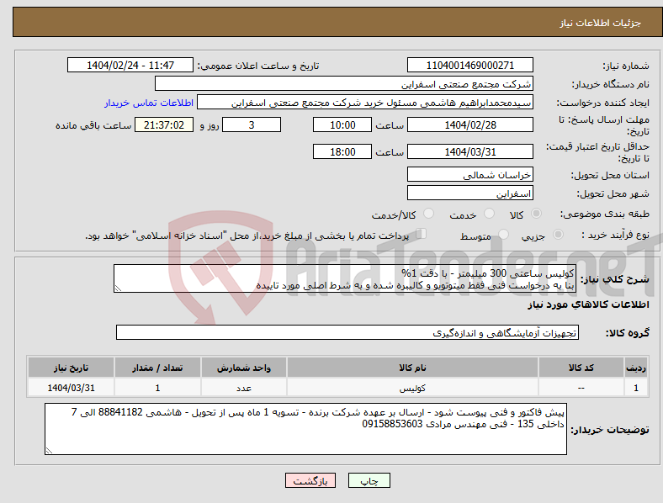Click the response deadline date 1404/02/28
This screenshot has height=503, width=663.
tap(469, 124)
